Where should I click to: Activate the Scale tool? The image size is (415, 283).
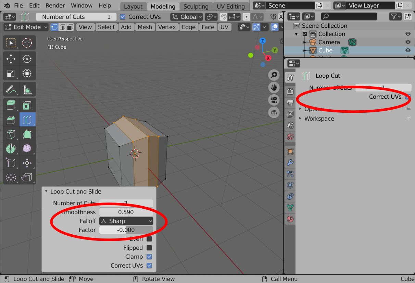11,73
